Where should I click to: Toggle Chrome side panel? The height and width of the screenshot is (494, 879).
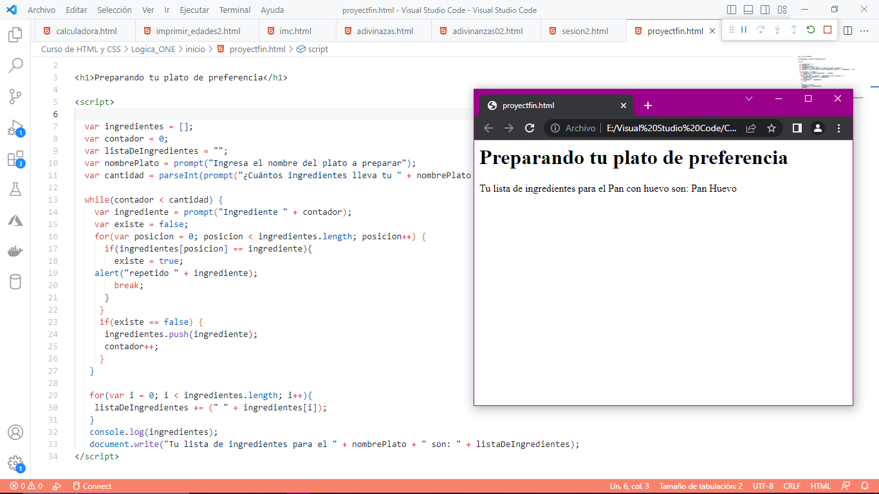pyautogui.click(x=797, y=128)
